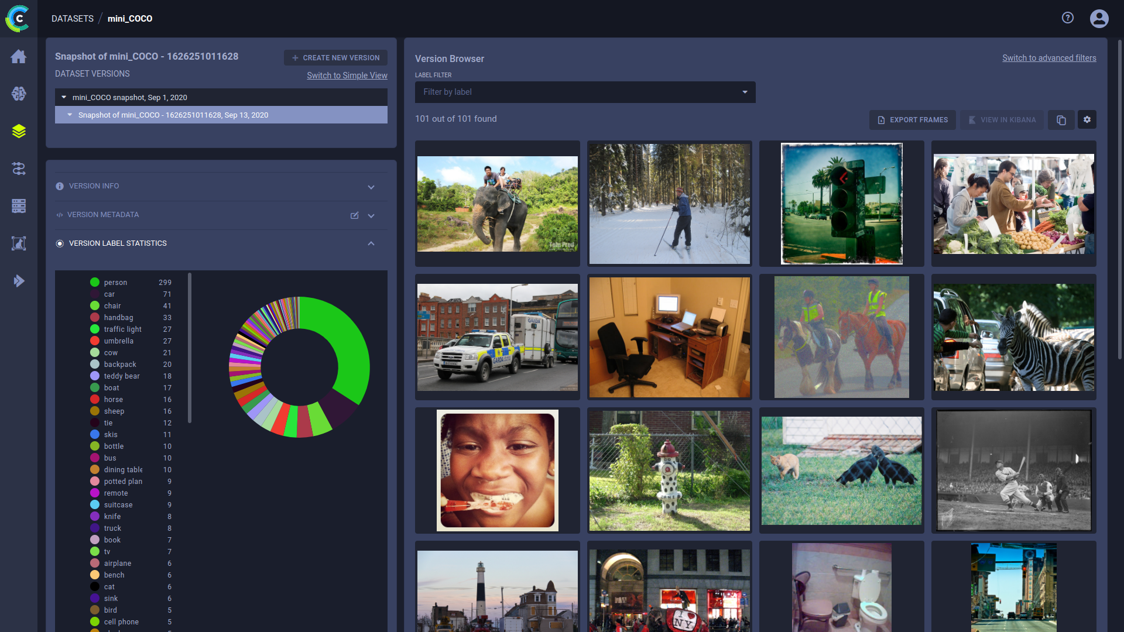This screenshot has height=632, width=1124.
Task: Click the Create New Version button
Action: coord(335,58)
